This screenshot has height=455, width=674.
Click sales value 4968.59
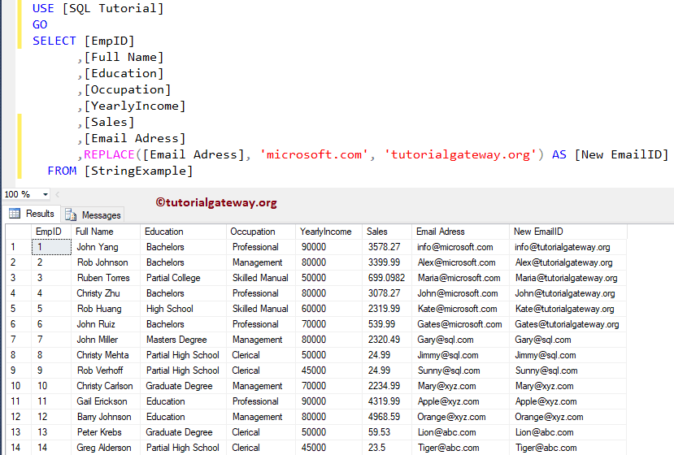387,417
